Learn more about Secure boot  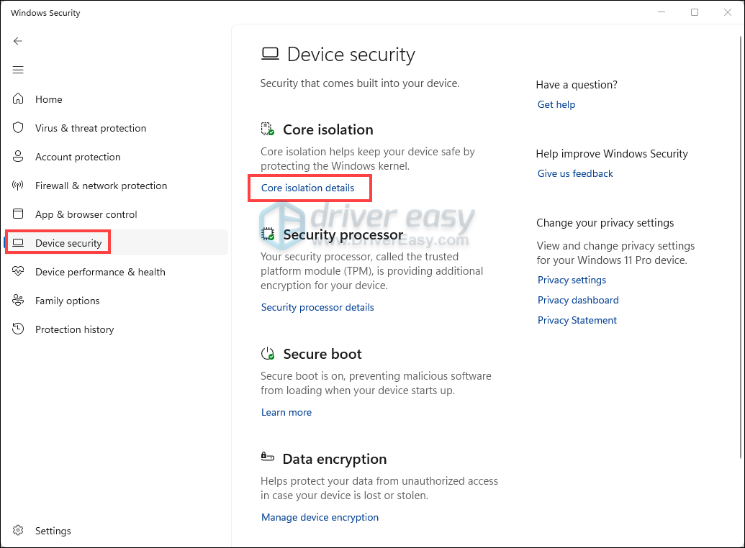pyautogui.click(x=286, y=411)
